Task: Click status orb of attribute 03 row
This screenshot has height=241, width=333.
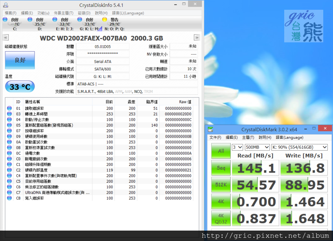Action: click(x=9, y=114)
